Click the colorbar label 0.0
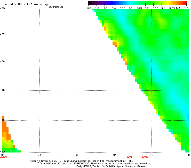 pyautogui.click(x=178, y=8)
